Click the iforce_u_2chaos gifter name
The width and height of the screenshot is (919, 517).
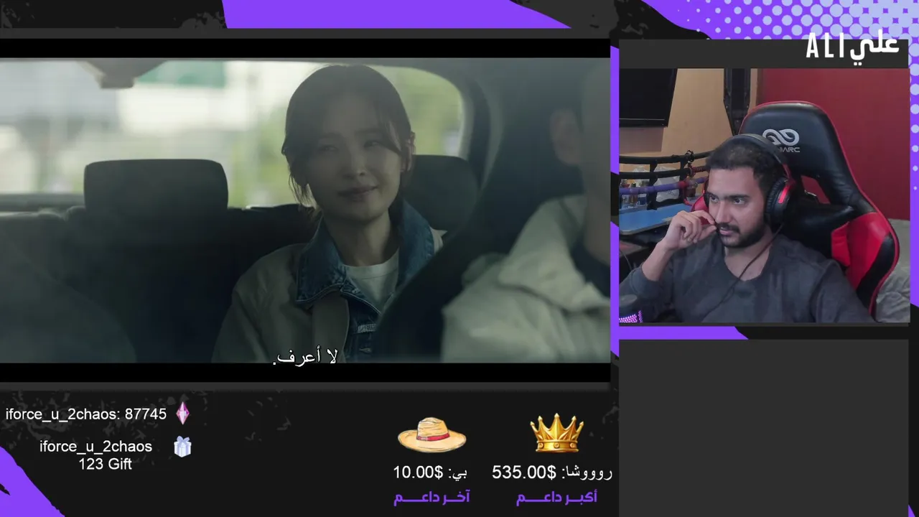(95, 447)
